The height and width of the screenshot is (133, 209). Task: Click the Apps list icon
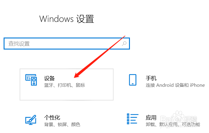point(133,119)
